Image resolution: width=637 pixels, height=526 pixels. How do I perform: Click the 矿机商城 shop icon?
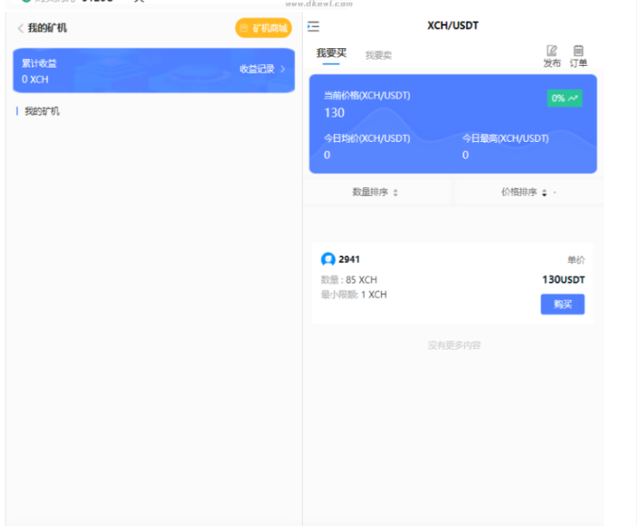pyautogui.click(x=244, y=28)
